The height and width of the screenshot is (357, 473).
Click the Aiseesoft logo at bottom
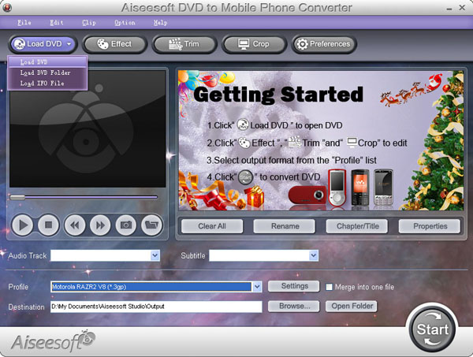pos(53,342)
